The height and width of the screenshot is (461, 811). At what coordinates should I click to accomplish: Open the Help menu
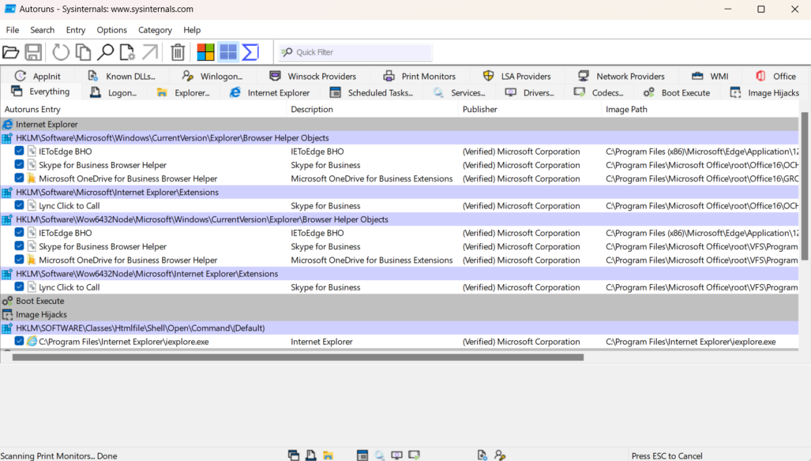click(192, 30)
